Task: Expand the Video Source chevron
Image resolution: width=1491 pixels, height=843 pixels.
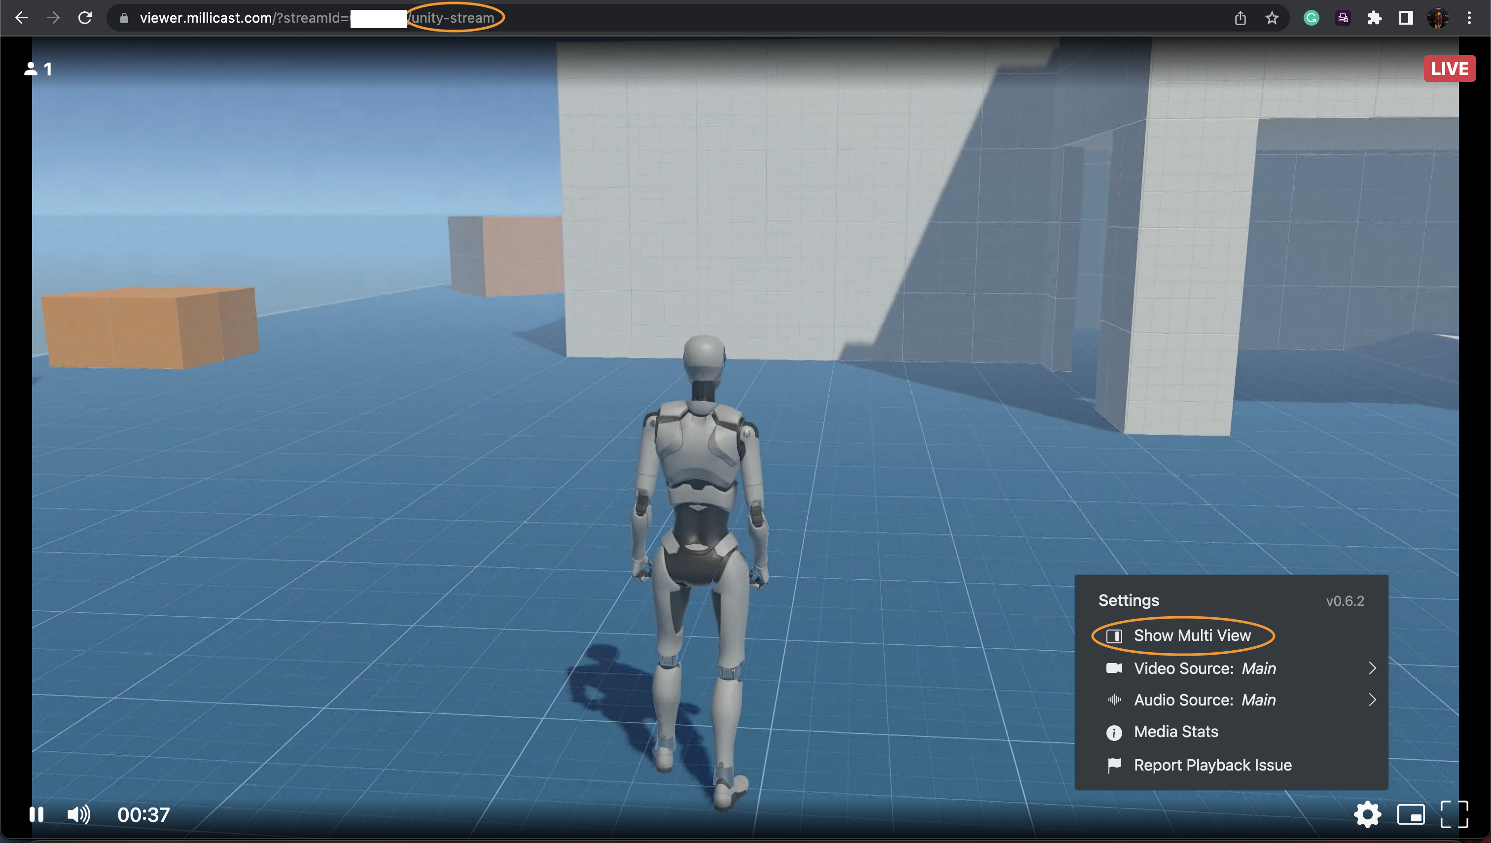Action: pyautogui.click(x=1372, y=668)
